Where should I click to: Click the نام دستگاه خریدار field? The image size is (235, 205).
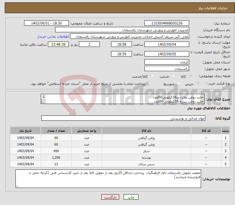(x=122, y=30)
